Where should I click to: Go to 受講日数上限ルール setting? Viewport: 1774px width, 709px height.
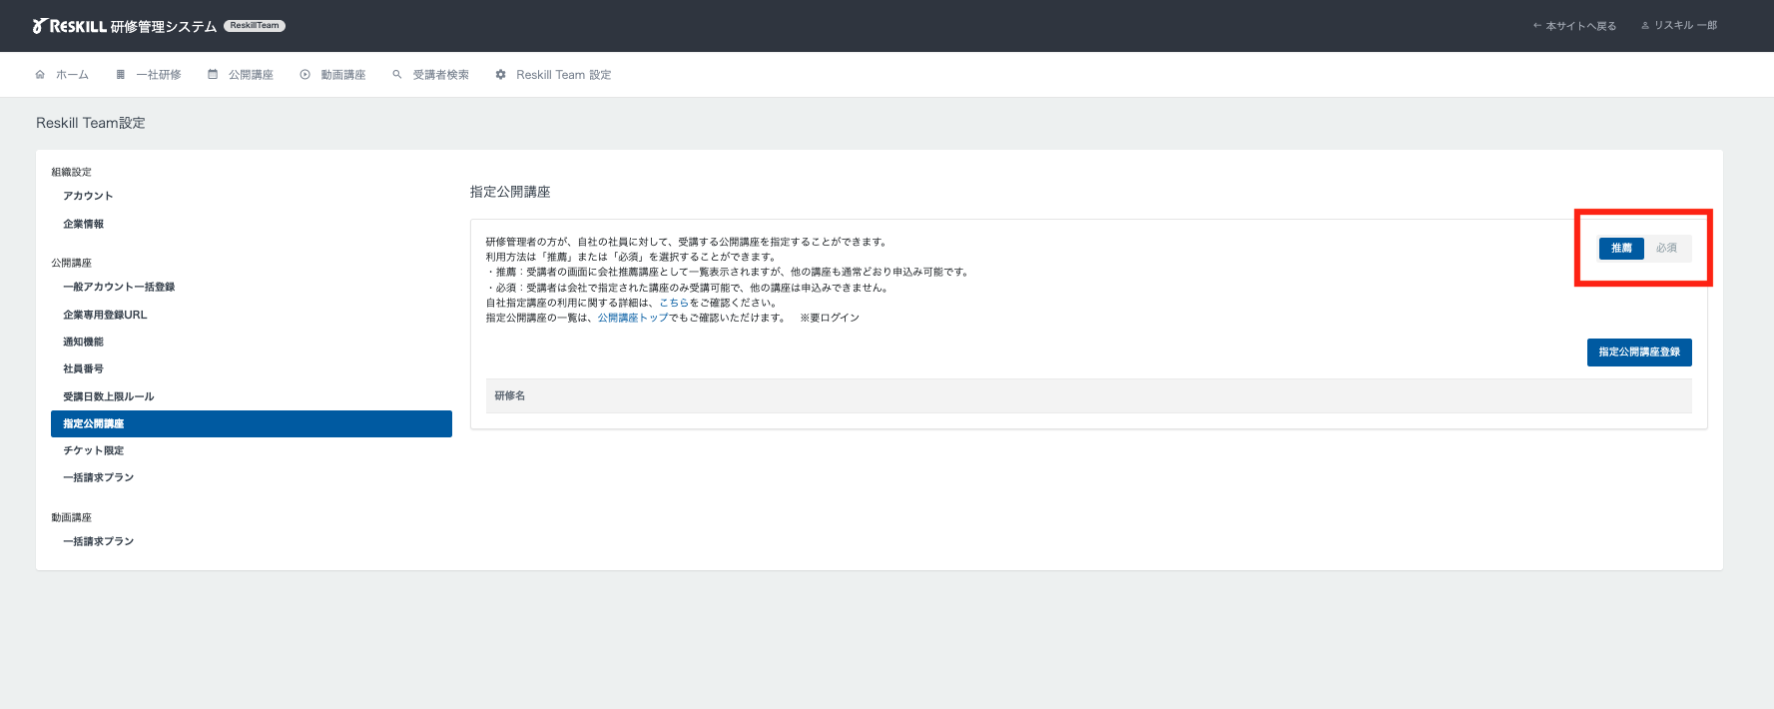click(109, 397)
